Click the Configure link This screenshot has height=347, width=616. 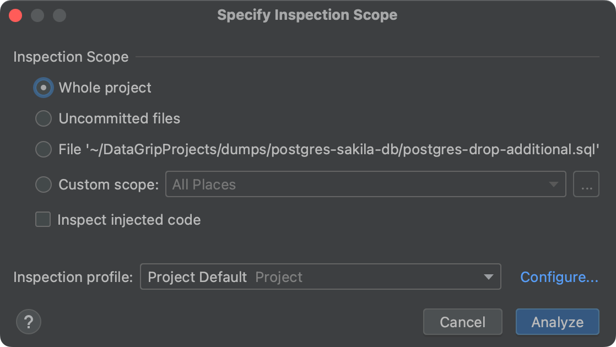click(559, 277)
